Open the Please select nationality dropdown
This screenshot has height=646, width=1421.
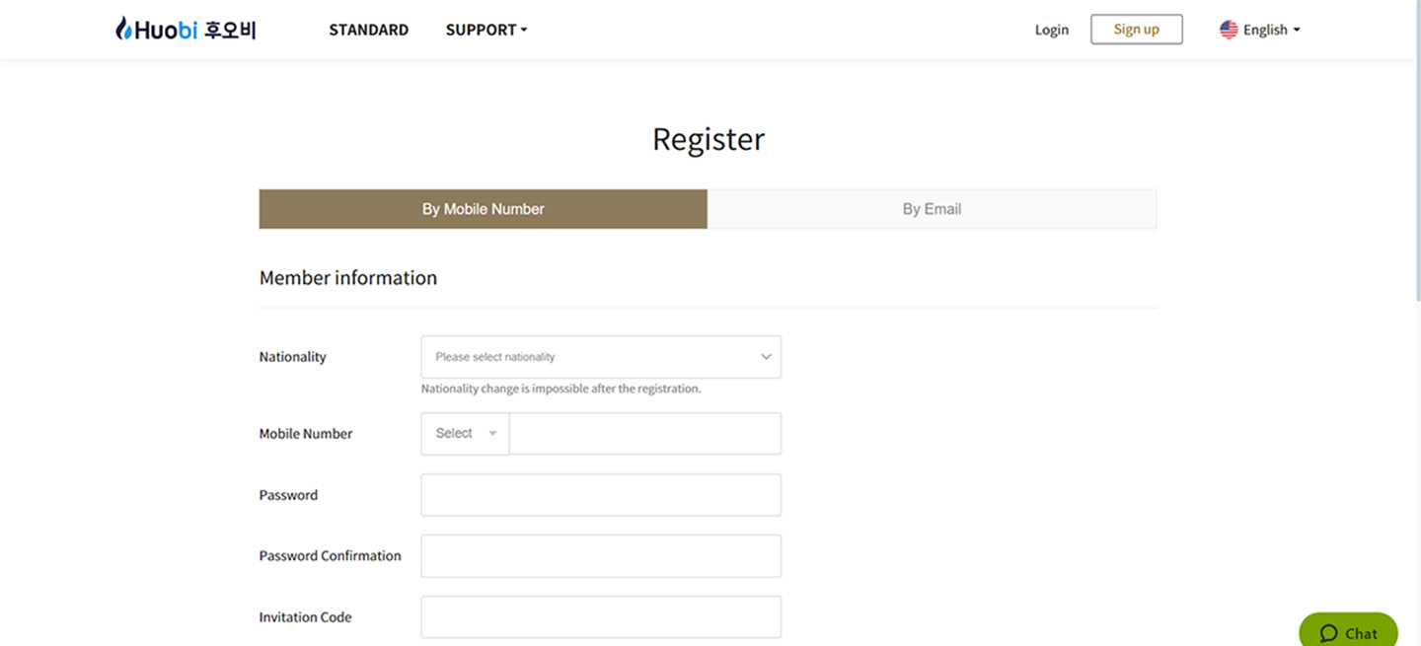coord(601,357)
